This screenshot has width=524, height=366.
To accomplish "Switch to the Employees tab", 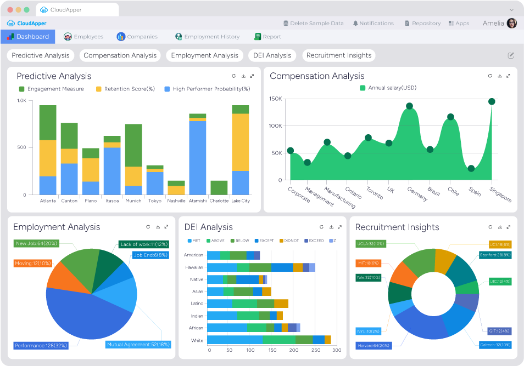I will 83,36.
